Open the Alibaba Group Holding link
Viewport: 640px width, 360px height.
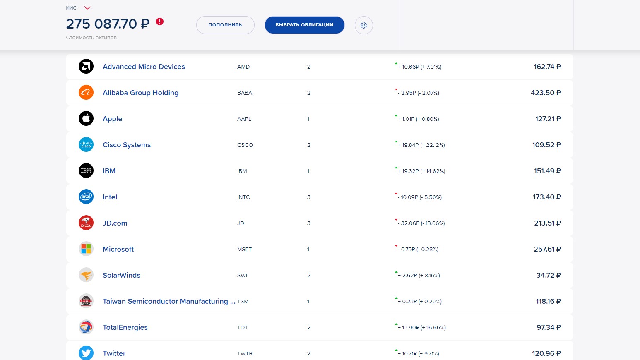(x=140, y=93)
